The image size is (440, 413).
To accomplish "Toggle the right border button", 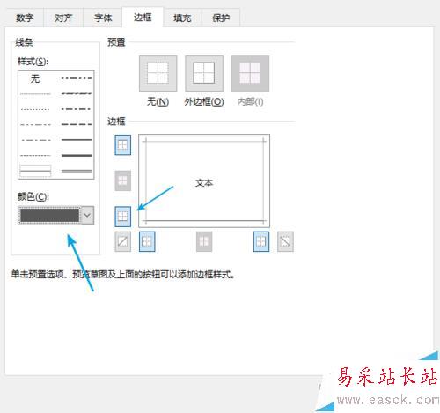I will tap(261, 241).
